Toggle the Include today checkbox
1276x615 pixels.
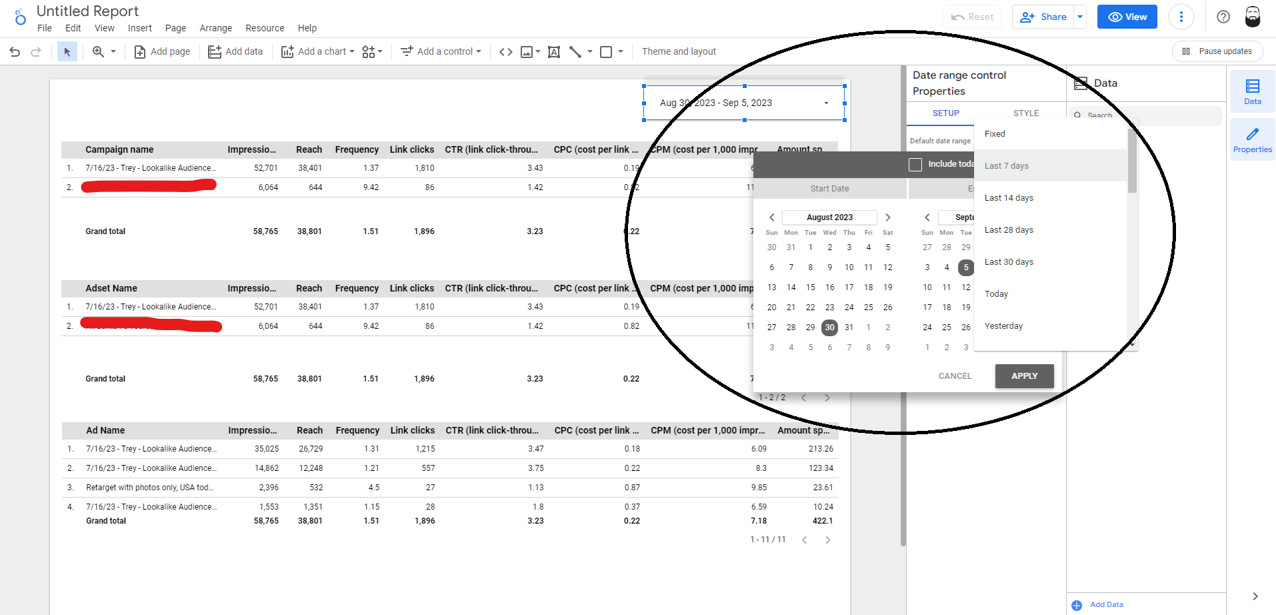(915, 164)
